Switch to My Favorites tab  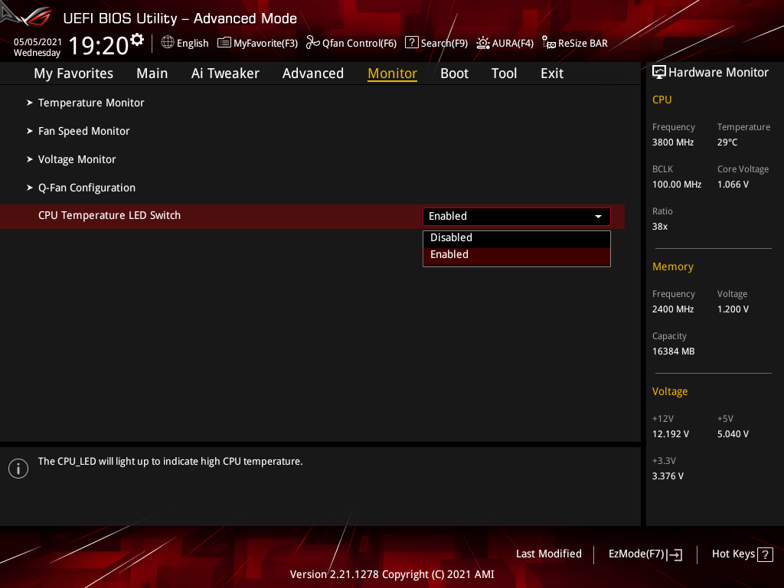pyautogui.click(x=73, y=73)
